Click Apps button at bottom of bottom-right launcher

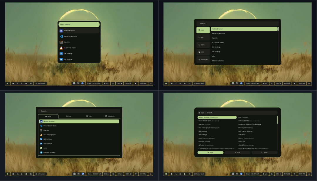click(210, 153)
